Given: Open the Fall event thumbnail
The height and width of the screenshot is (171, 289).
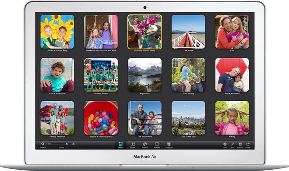Looking at the screenshot, I should 232,32.
